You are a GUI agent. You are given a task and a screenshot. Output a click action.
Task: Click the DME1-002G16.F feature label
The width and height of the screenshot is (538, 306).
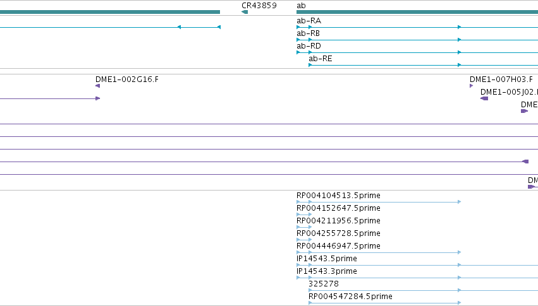127,79
